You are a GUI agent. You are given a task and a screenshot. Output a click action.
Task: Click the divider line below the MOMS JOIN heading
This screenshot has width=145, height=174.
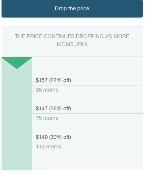pyautogui.click(x=72, y=56)
